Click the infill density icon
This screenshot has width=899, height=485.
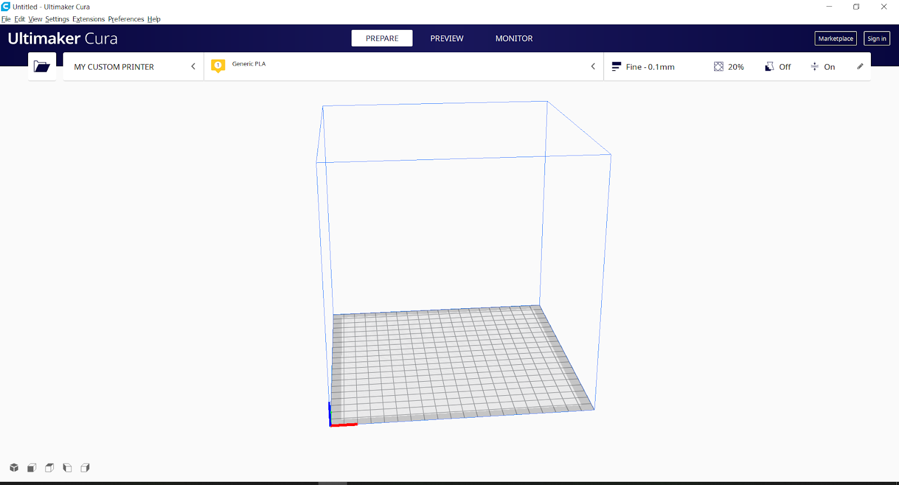(719, 67)
